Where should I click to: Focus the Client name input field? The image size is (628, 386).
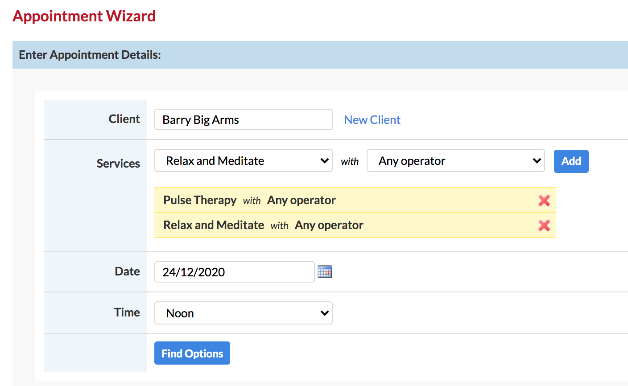(244, 119)
